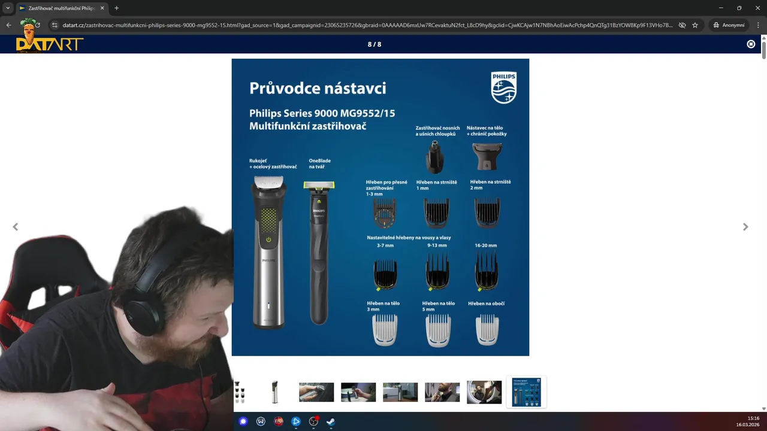Select the blue Průvodce nástavci guide thumbnail
767x431 pixels.
[x=526, y=392]
